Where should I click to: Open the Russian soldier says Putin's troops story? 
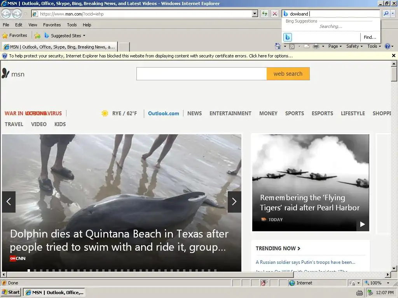tap(305, 262)
